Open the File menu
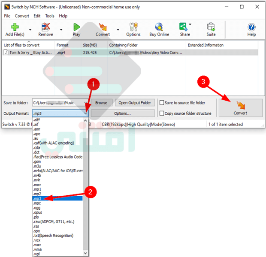This screenshot has width=266, height=257. click(x=7, y=16)
